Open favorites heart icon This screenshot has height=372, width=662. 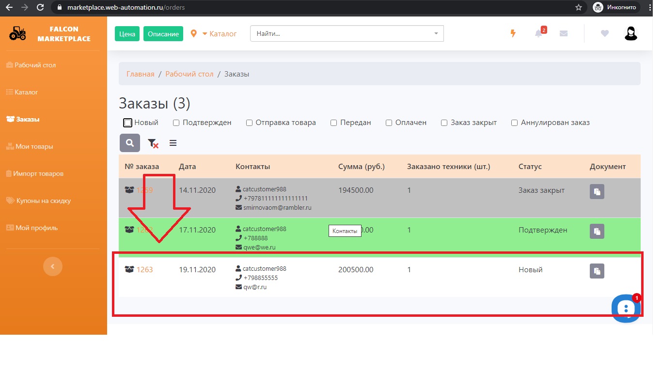[x=604, y=33]
